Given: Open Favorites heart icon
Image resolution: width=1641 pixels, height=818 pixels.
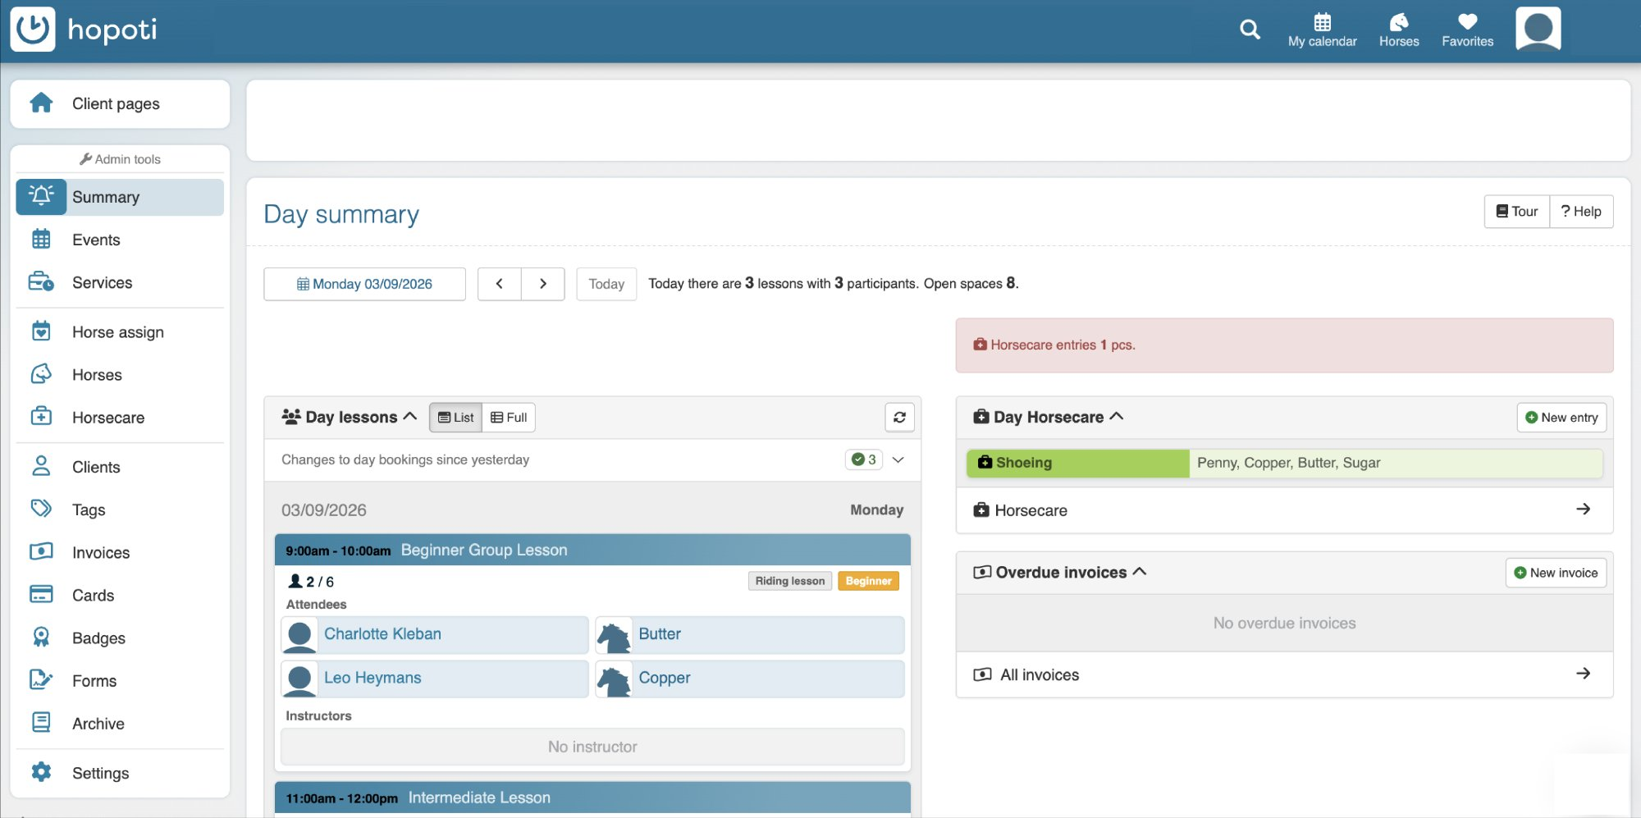Looking at the screenshot, I should [1467, 30].
